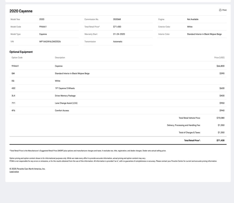The height and width of the screenshot is (203, 234).
Task: Click the printer icon
Action: (220, 10)
